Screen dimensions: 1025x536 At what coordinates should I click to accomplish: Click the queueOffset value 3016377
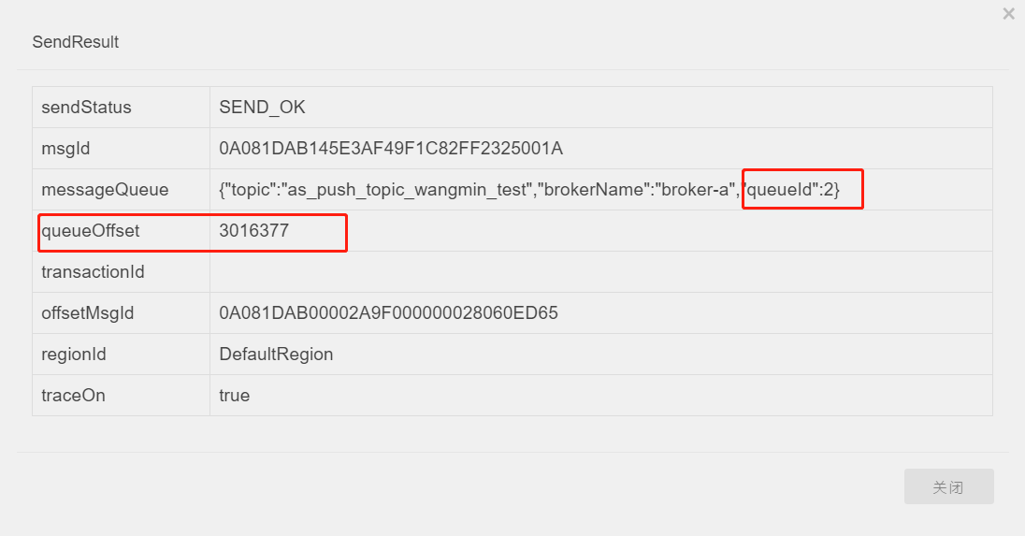(x=254, y=231)
